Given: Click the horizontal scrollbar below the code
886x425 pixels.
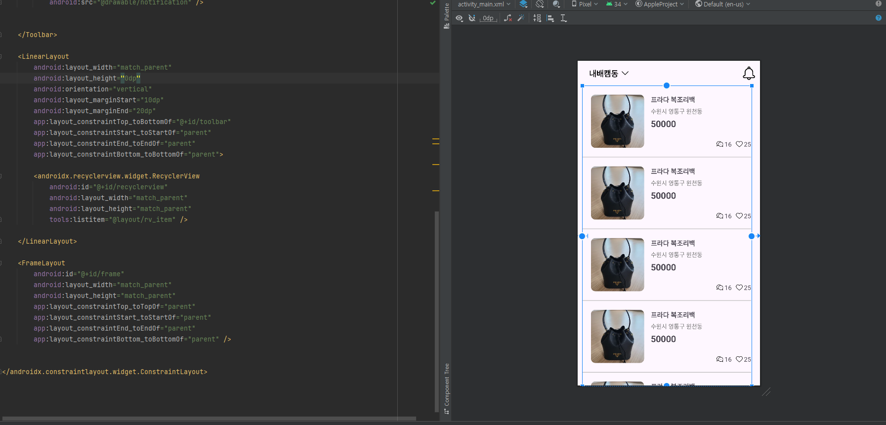Looking at the screenshot, I should point(209,419).
